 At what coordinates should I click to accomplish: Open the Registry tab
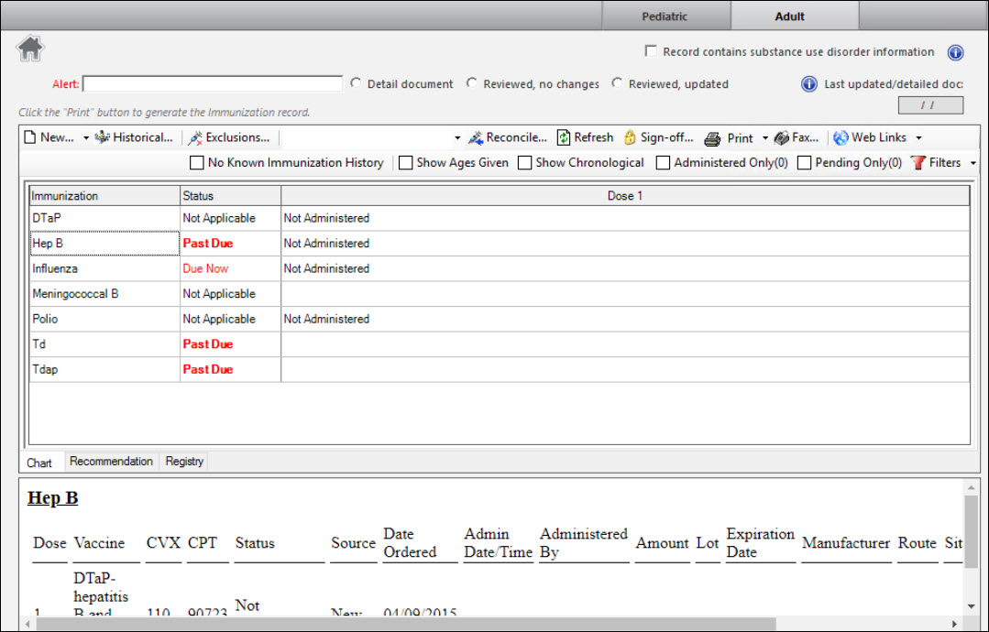tap(184, 462)
